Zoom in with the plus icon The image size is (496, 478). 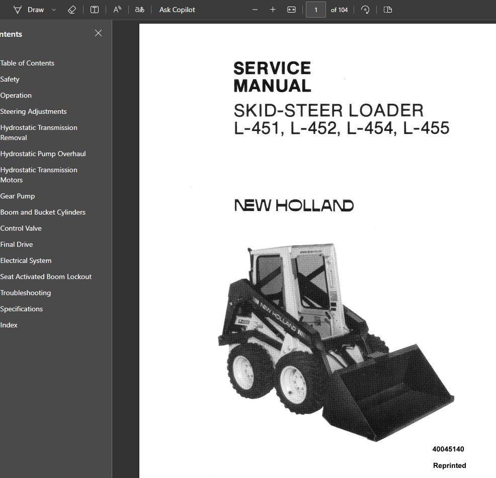click(x=273, y=10)
